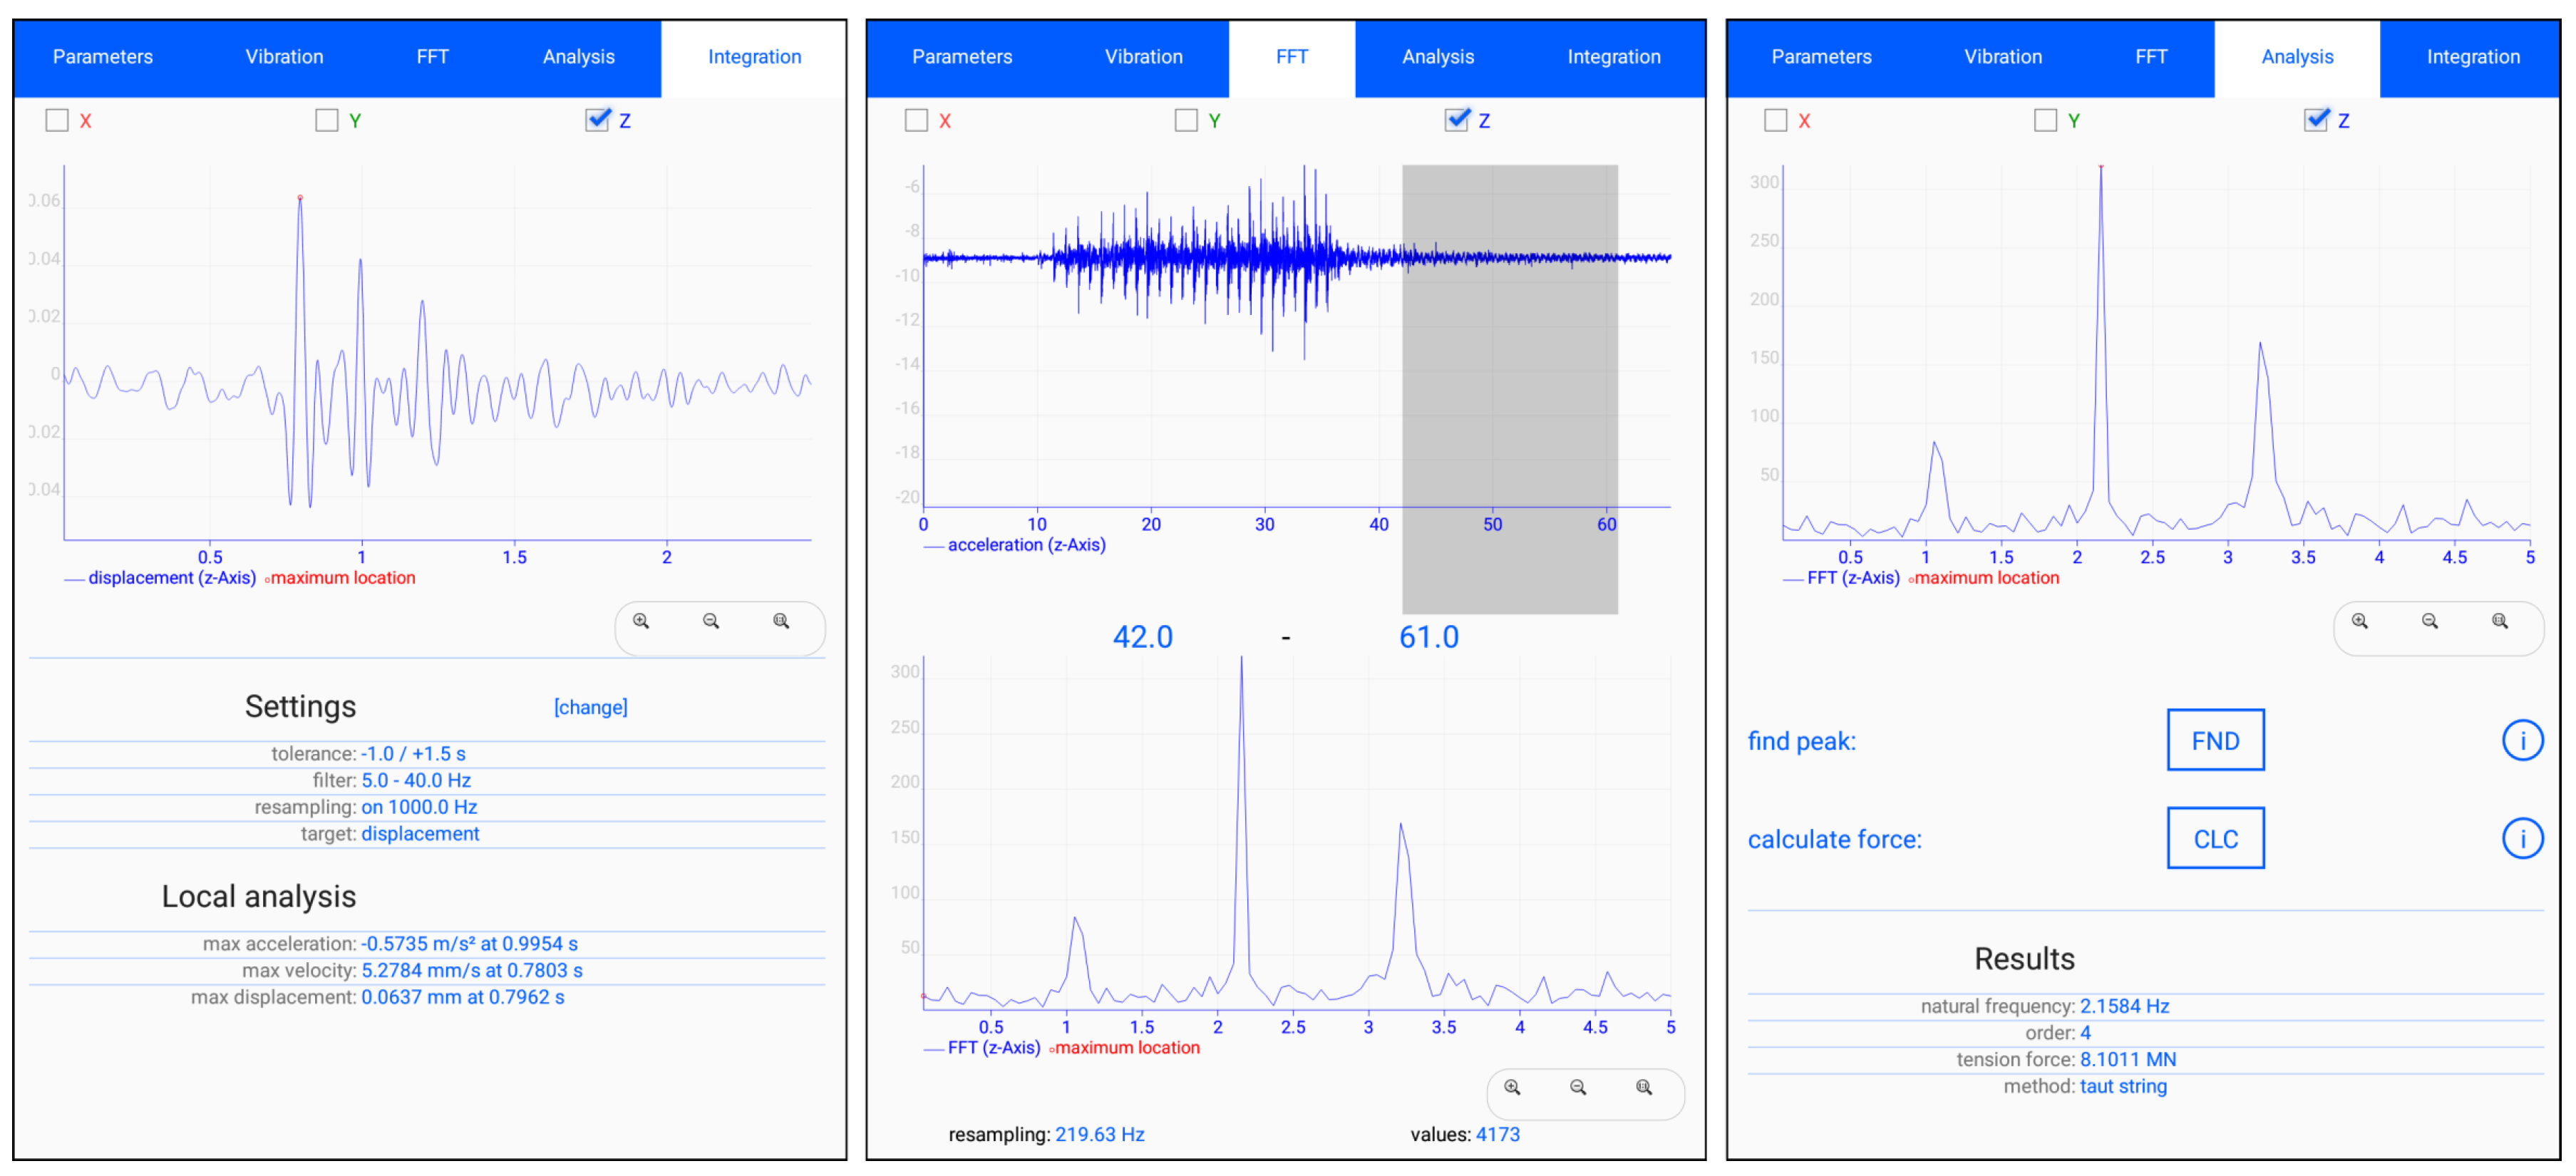2576x1176 pixels.
Task: Enable X axis in Integration panel
Action: 57,121
